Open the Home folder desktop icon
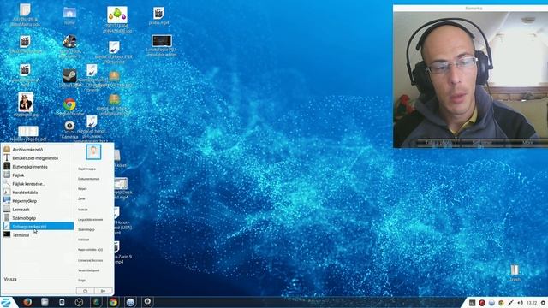 tap(69, 15)
